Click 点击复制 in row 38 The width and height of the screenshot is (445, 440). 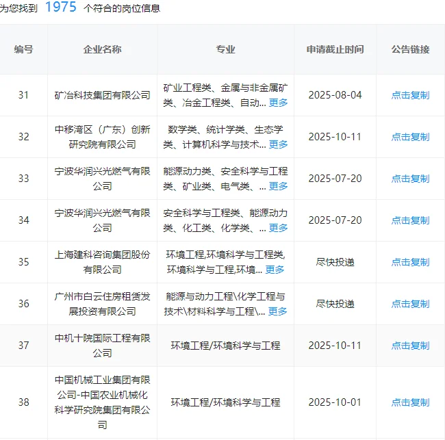[410, 402]
